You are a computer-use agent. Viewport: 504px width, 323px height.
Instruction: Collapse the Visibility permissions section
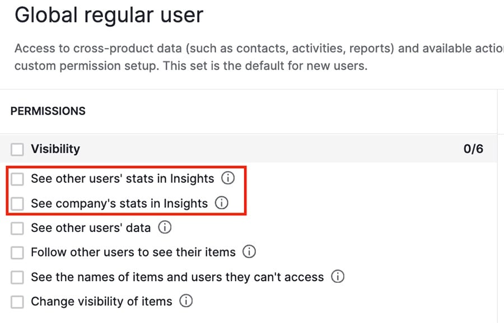56,149
